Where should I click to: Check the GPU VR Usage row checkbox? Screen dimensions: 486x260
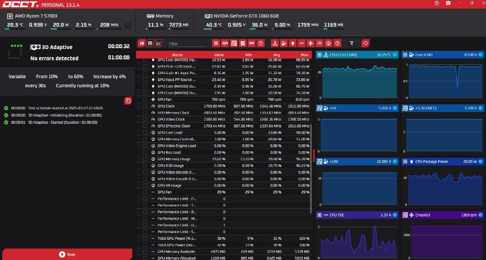145,185
